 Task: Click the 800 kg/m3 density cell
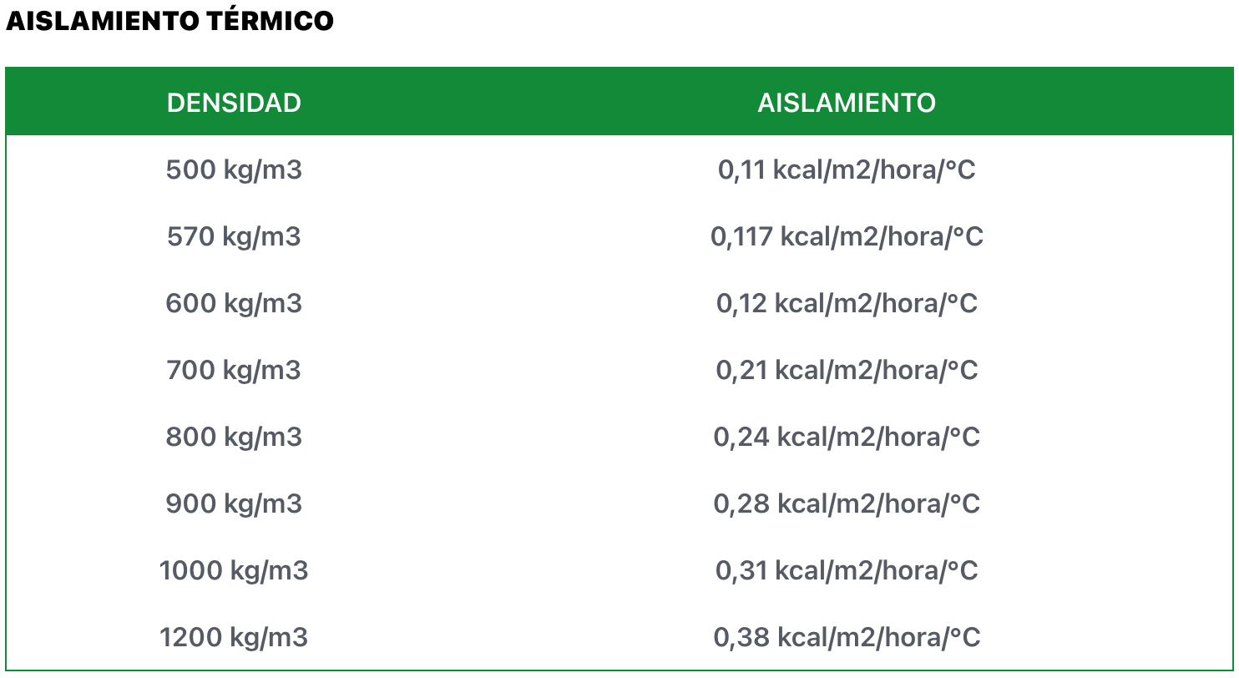tap(234, 438)
